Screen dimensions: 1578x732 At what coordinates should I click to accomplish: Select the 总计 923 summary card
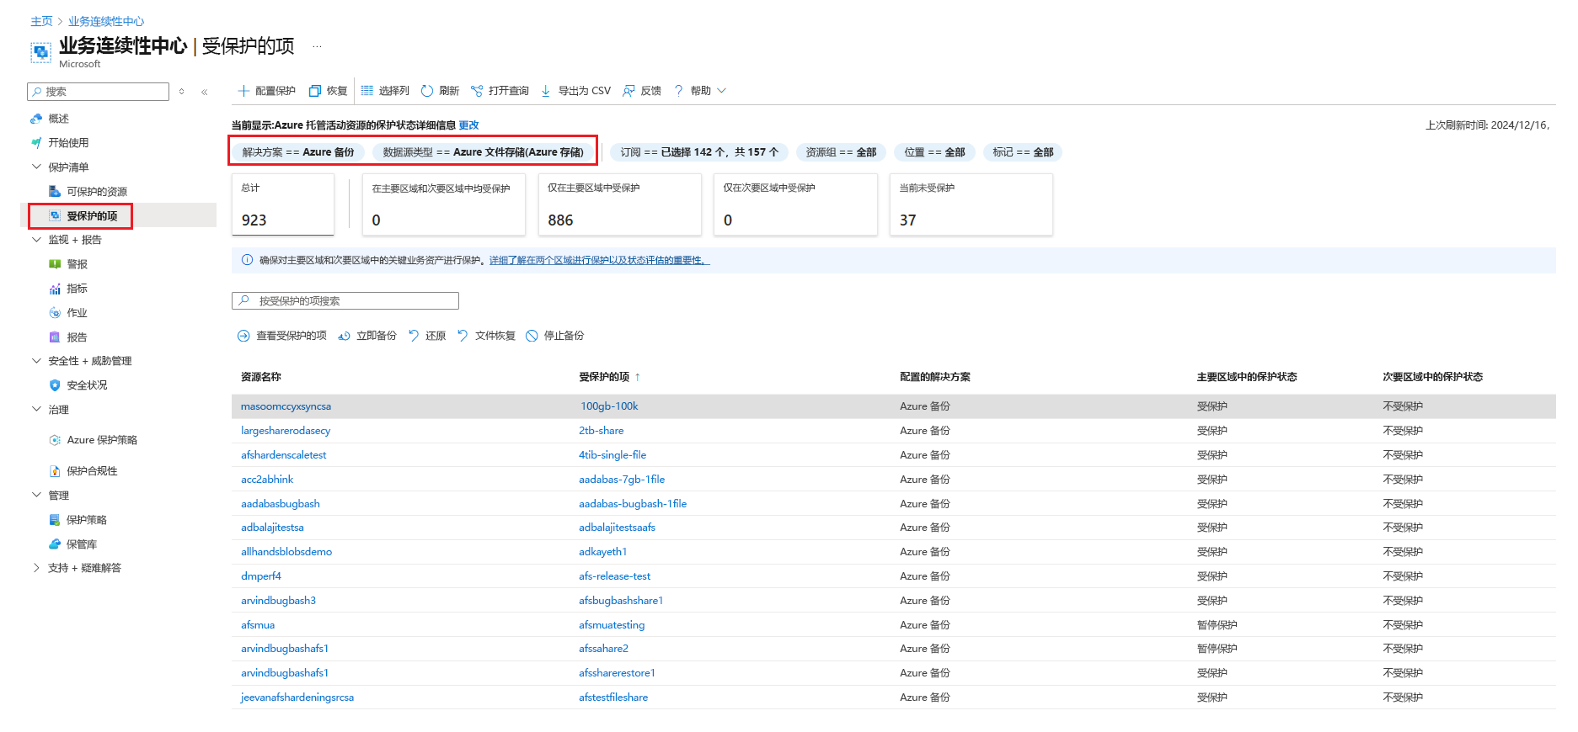tap(283, 204)
